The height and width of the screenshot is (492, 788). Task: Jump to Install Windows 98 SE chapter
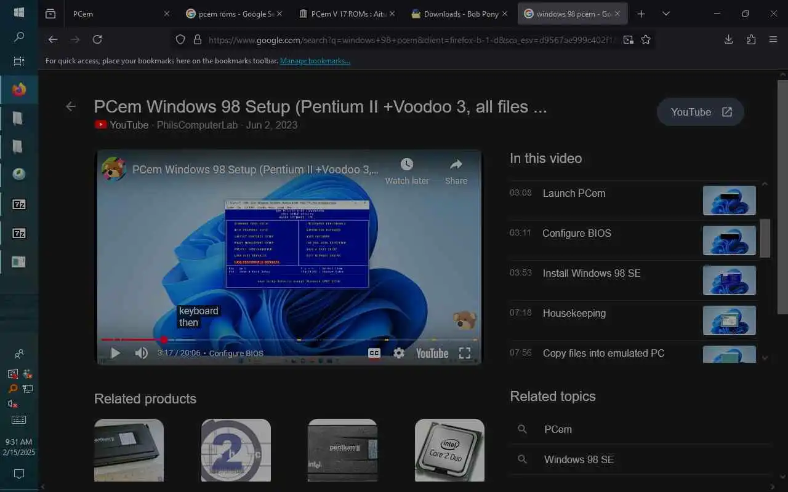pos(633,280)
